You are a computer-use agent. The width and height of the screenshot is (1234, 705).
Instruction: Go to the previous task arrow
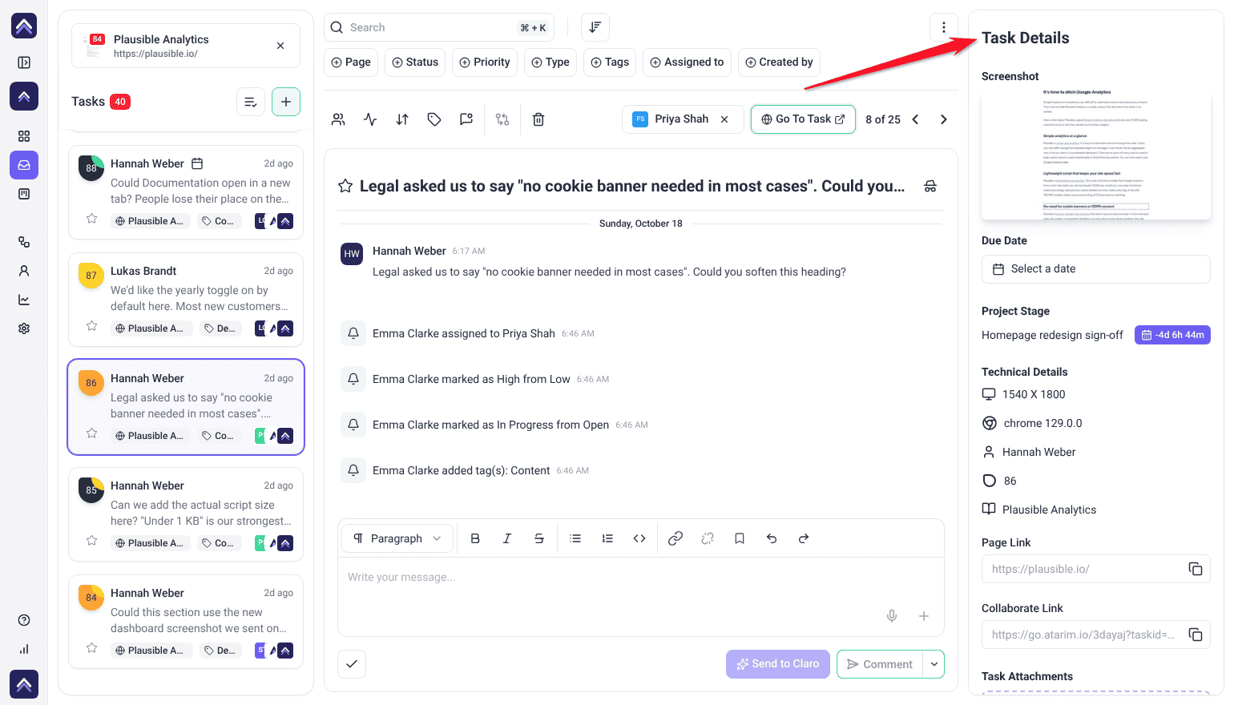(x=915, y=119)
